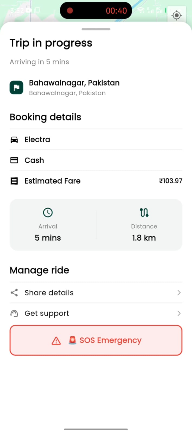This screenshot has width=192, height=433.
Task: Tap the ₹103.97 estimated fare amount
Action: [171, 181]
